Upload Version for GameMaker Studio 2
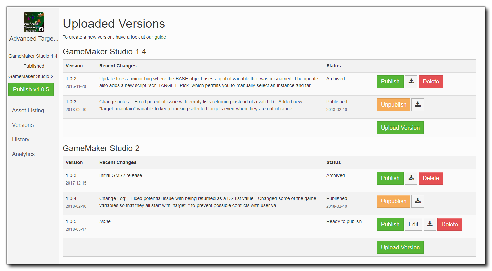The image size is (492, 271). 400,247
